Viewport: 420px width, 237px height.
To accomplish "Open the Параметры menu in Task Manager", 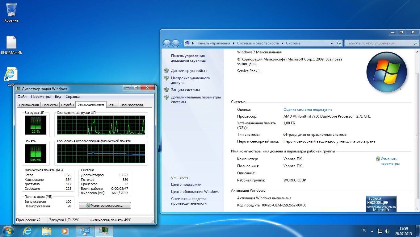I will [x=40, y=97].
